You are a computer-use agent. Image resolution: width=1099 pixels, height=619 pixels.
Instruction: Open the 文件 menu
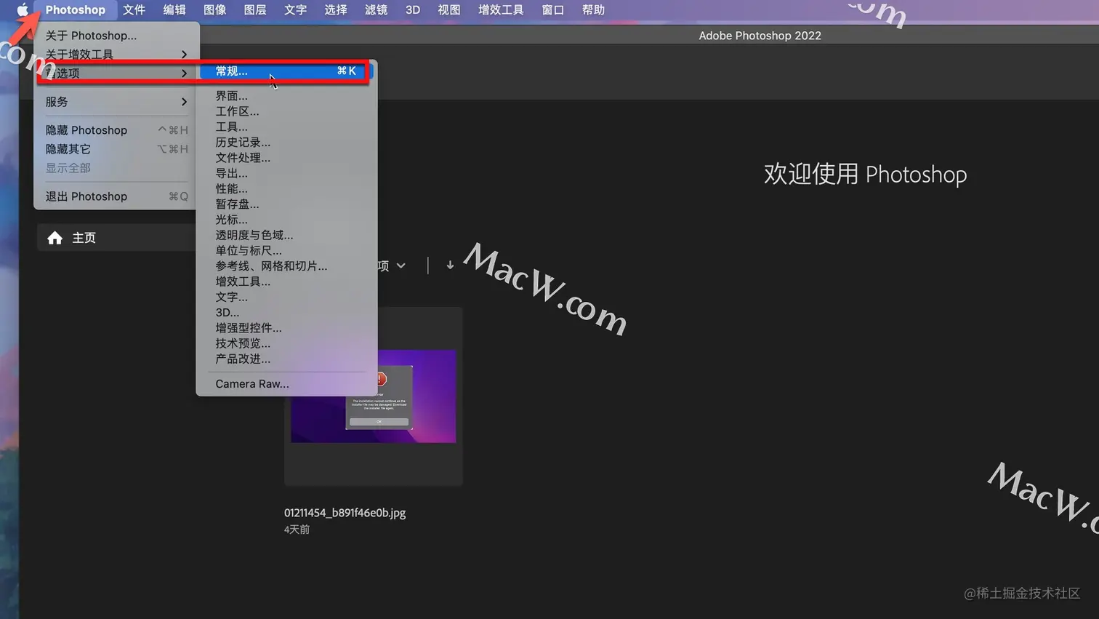click(x=134, y=9)
